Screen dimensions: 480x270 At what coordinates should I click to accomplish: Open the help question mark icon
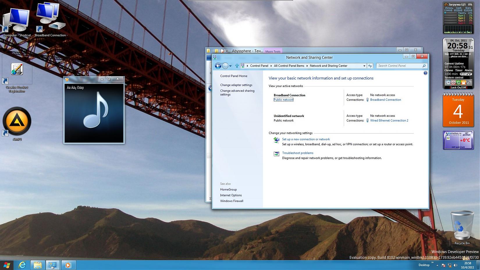425,73
